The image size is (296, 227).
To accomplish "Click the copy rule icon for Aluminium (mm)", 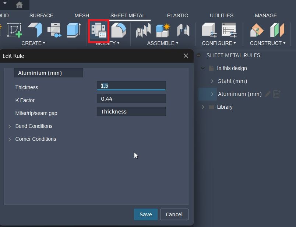I will coord(276,94).
